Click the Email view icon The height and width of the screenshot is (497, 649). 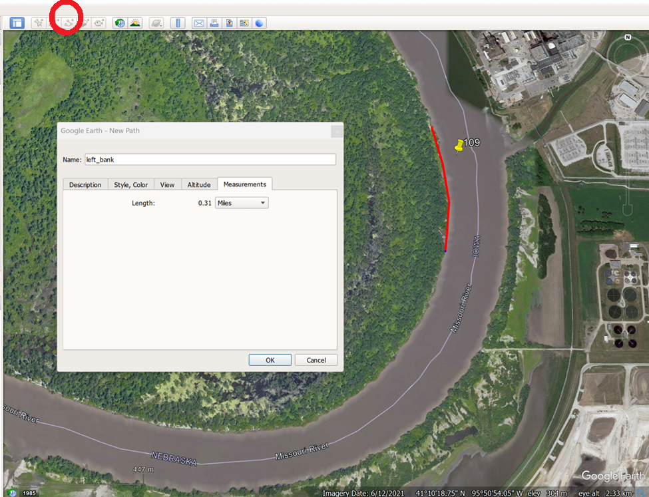[199, 22]
